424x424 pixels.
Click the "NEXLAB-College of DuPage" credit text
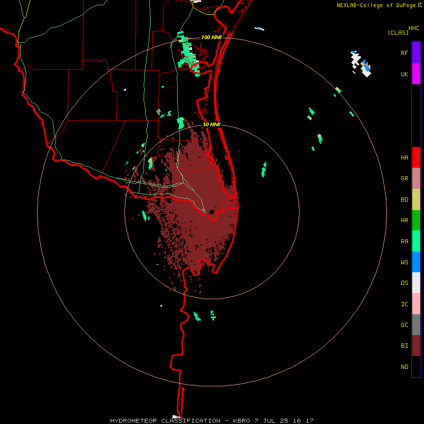376,5
